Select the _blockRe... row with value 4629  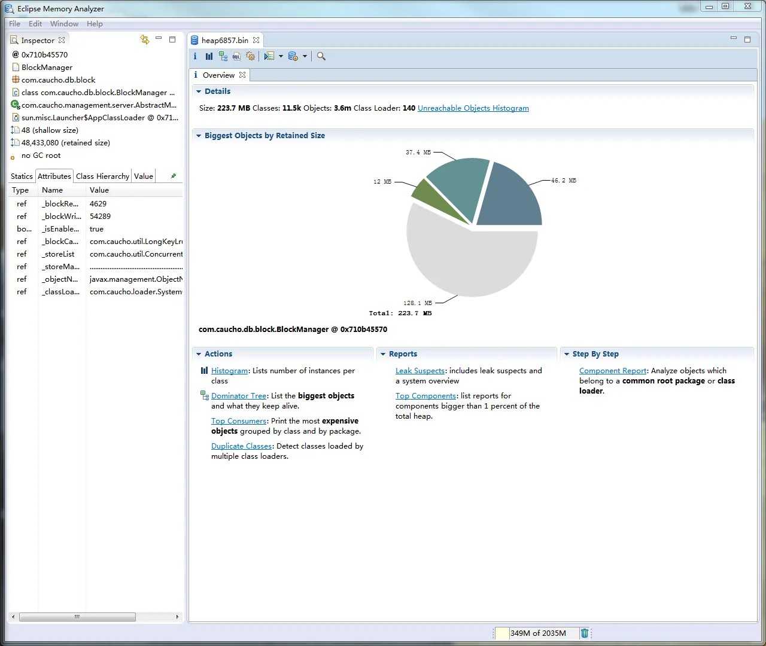click(x=96, y=204)
